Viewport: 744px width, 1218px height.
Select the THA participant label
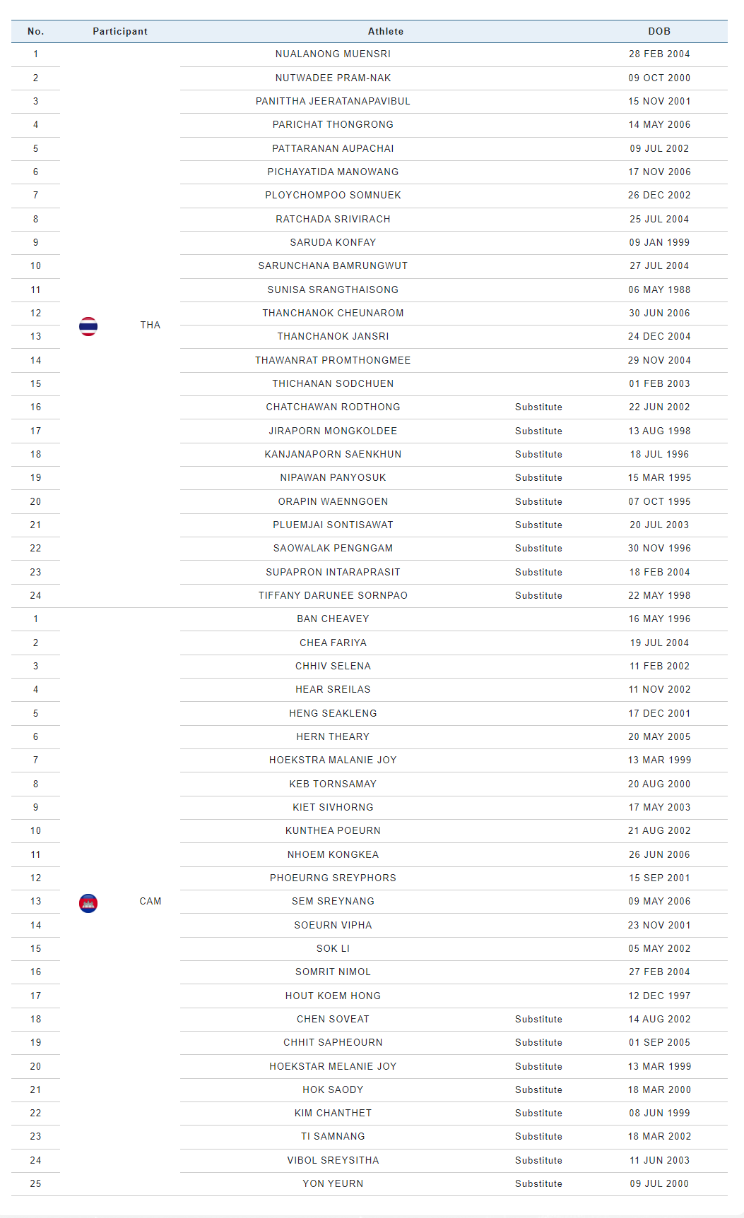pyautogui.click(x=150, y=326)
